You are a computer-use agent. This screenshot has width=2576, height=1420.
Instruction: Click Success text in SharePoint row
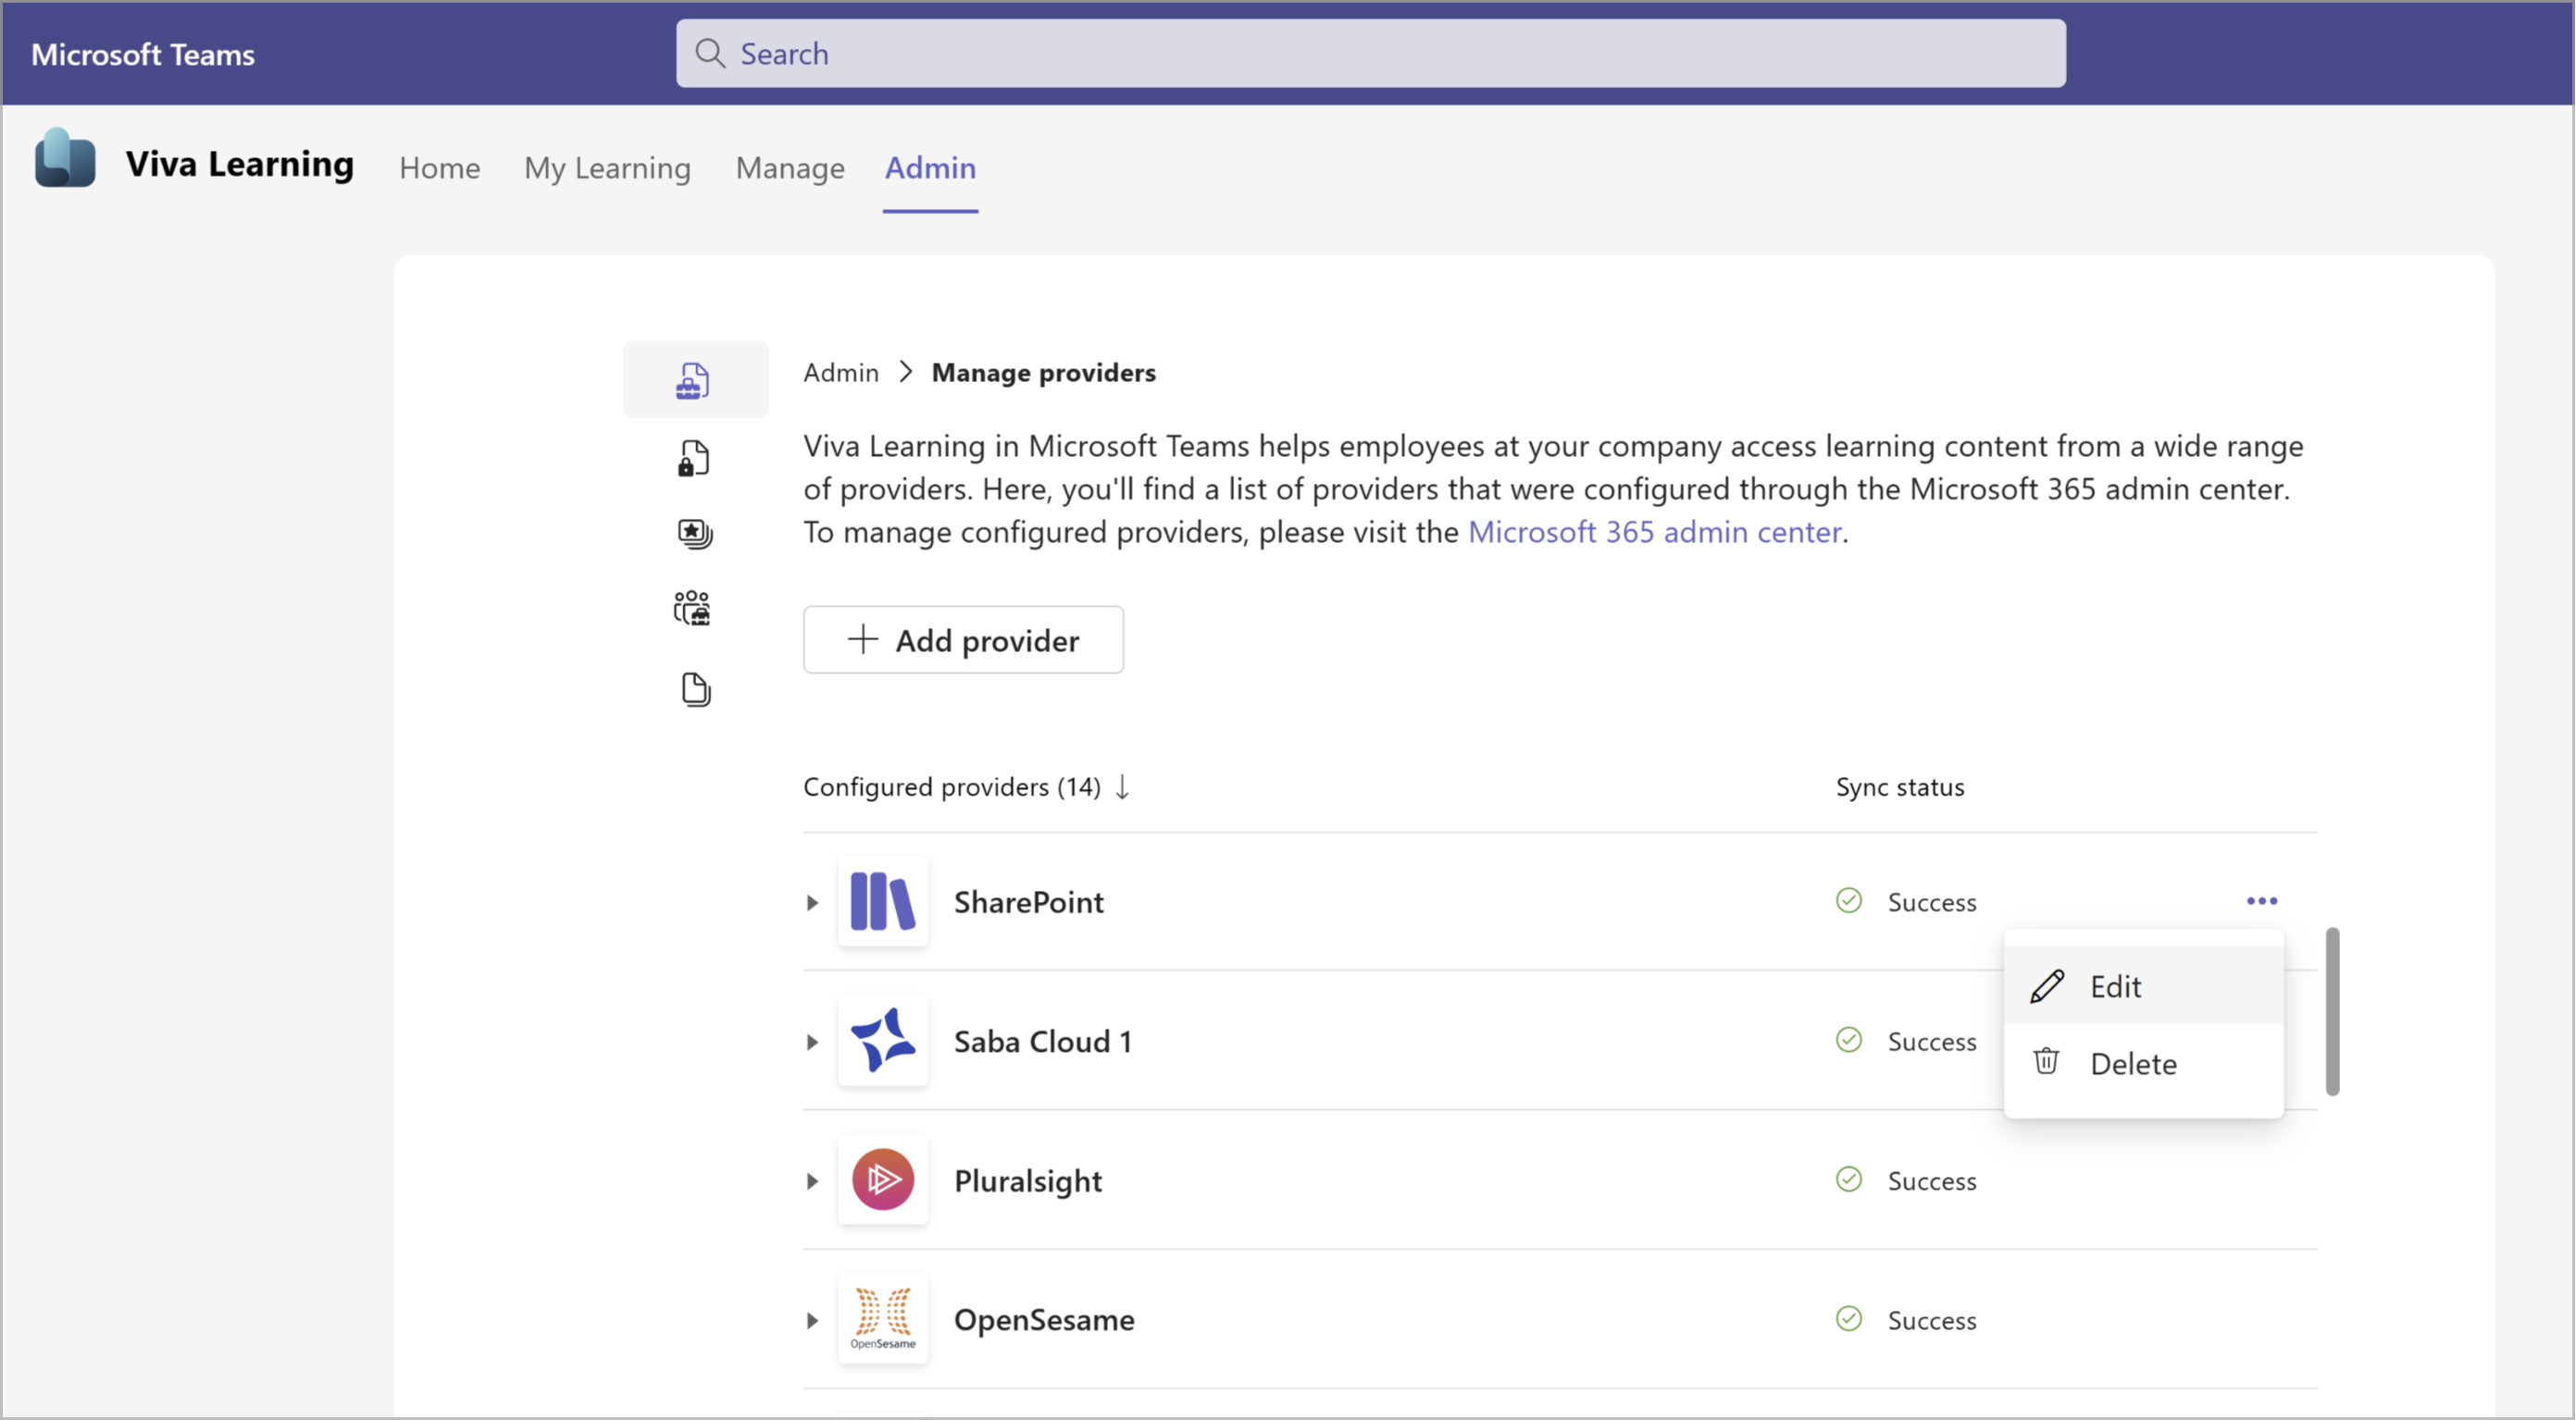[x=1933, y=902]
